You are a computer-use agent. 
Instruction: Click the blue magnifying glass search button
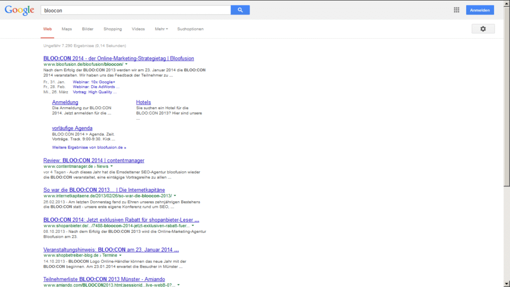pos(240,9)
